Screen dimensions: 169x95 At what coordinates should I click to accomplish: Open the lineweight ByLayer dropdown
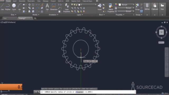point(133,8)
